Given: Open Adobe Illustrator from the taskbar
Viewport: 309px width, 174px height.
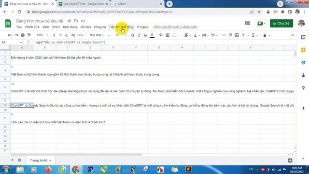Looking at the screenshot, I should (188, 169).
